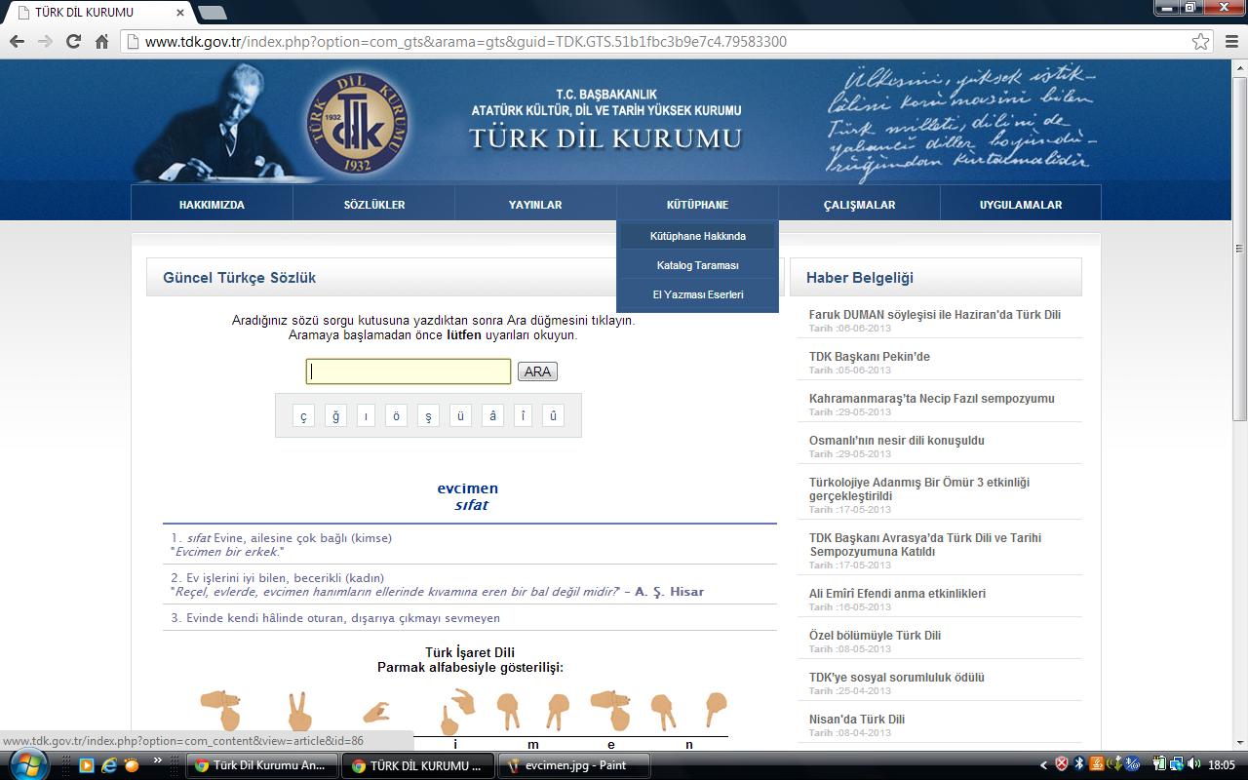Insert letter â character
The image size is (1248, 780).
point(492,416)
